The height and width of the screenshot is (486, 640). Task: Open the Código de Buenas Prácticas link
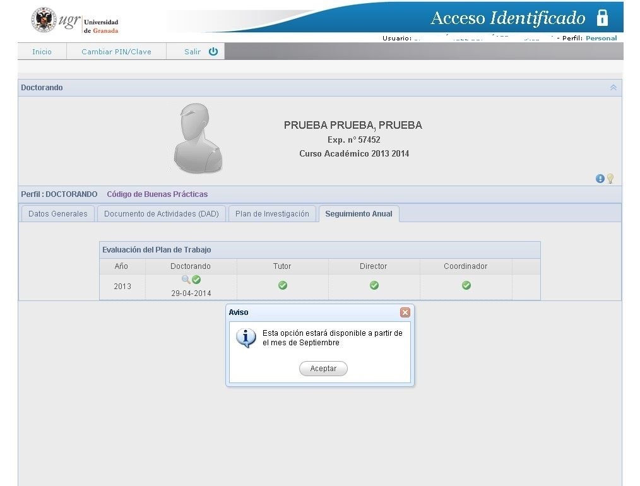point(157,194)
